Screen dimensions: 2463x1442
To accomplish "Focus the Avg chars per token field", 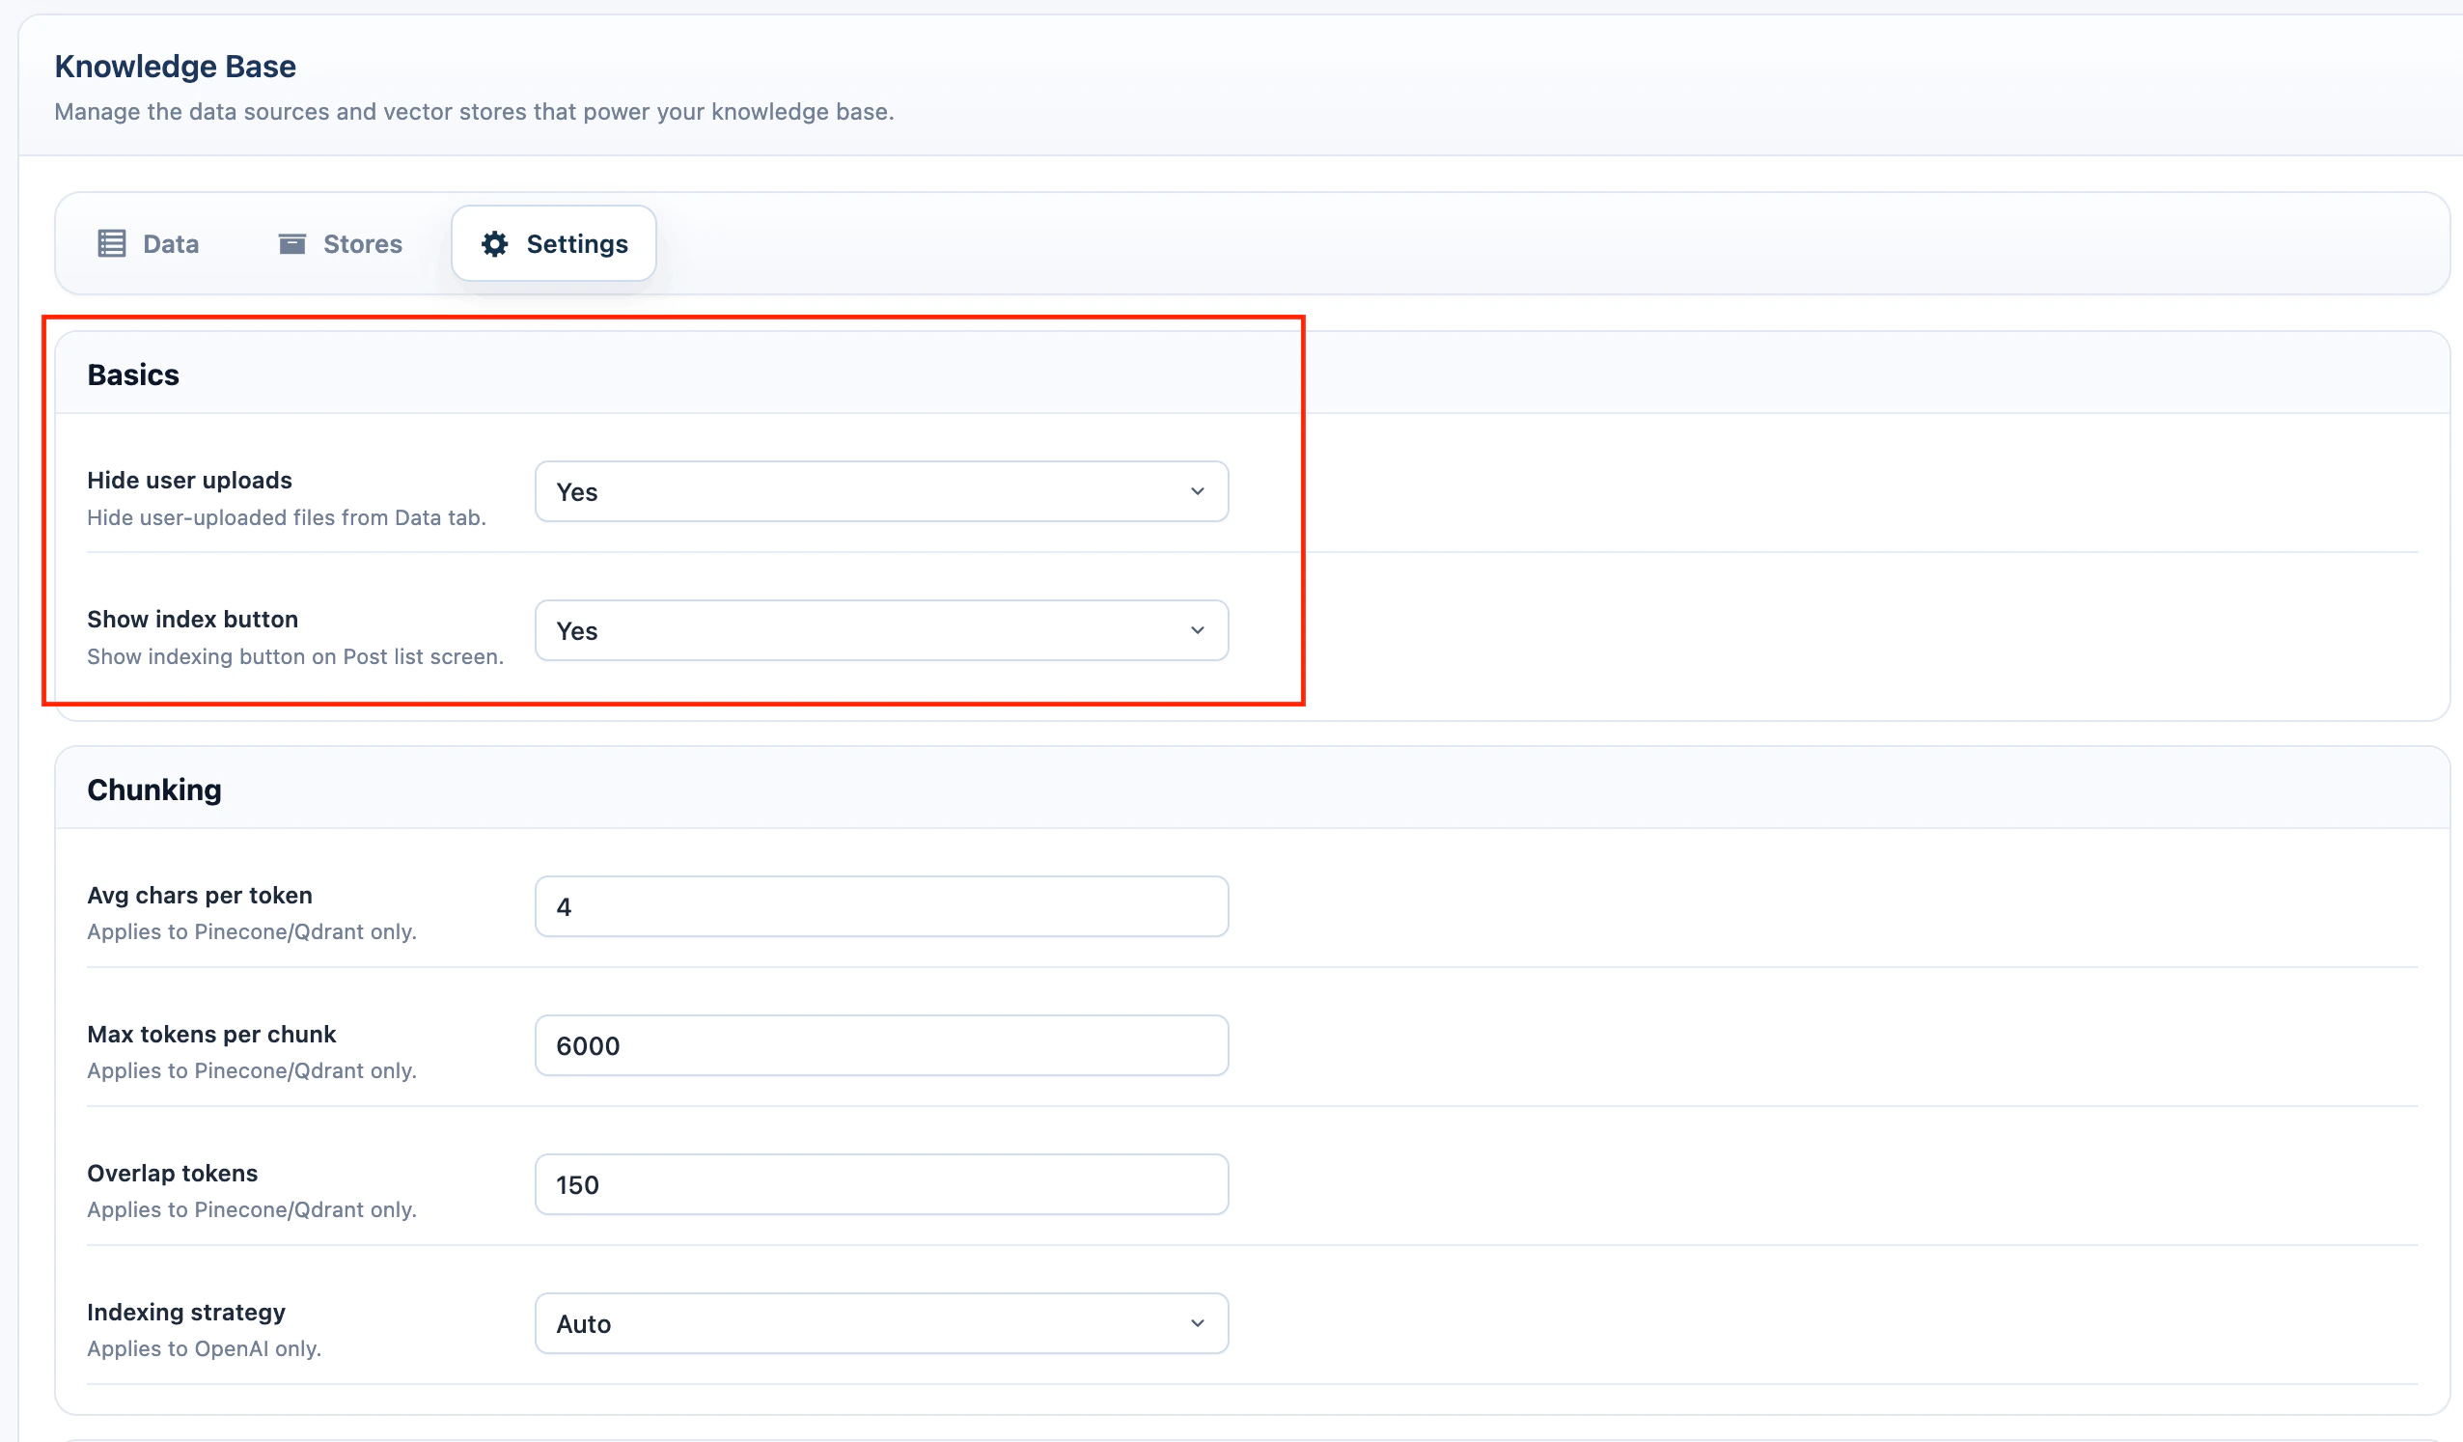I will click(x=881, y=907).
